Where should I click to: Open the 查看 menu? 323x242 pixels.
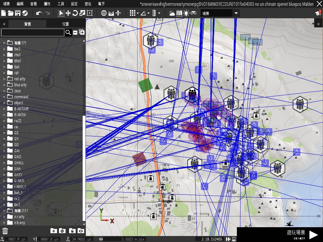[x=33, y=4]
